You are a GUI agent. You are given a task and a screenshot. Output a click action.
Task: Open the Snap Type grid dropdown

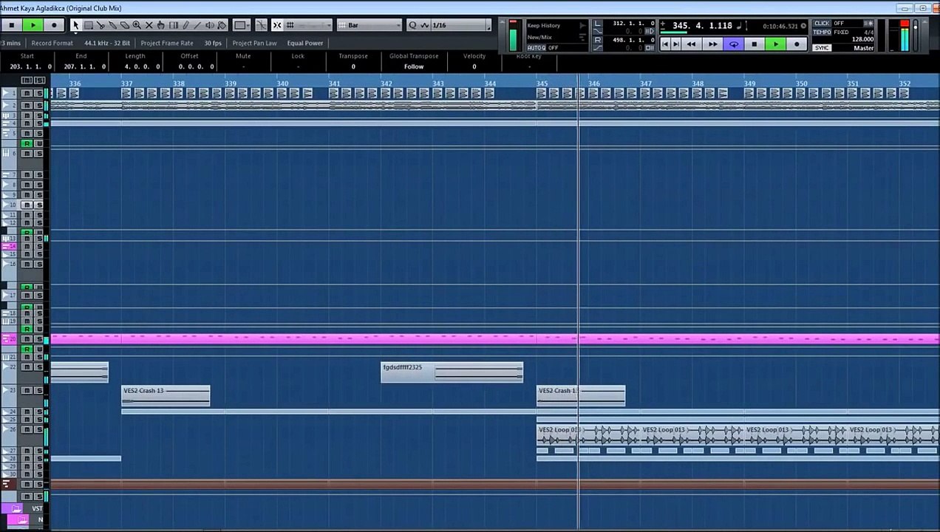(x=307, y=25)
